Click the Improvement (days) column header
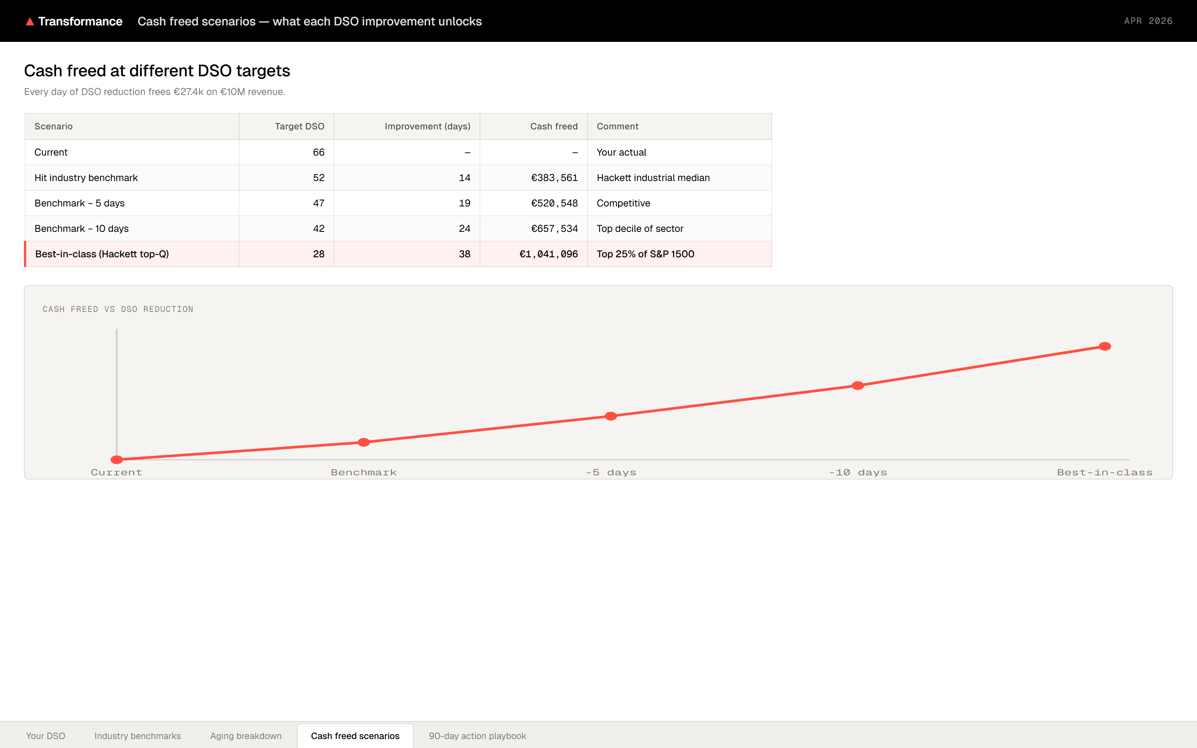The width and height of the screenshot is (1197, 748). (427, 126)
